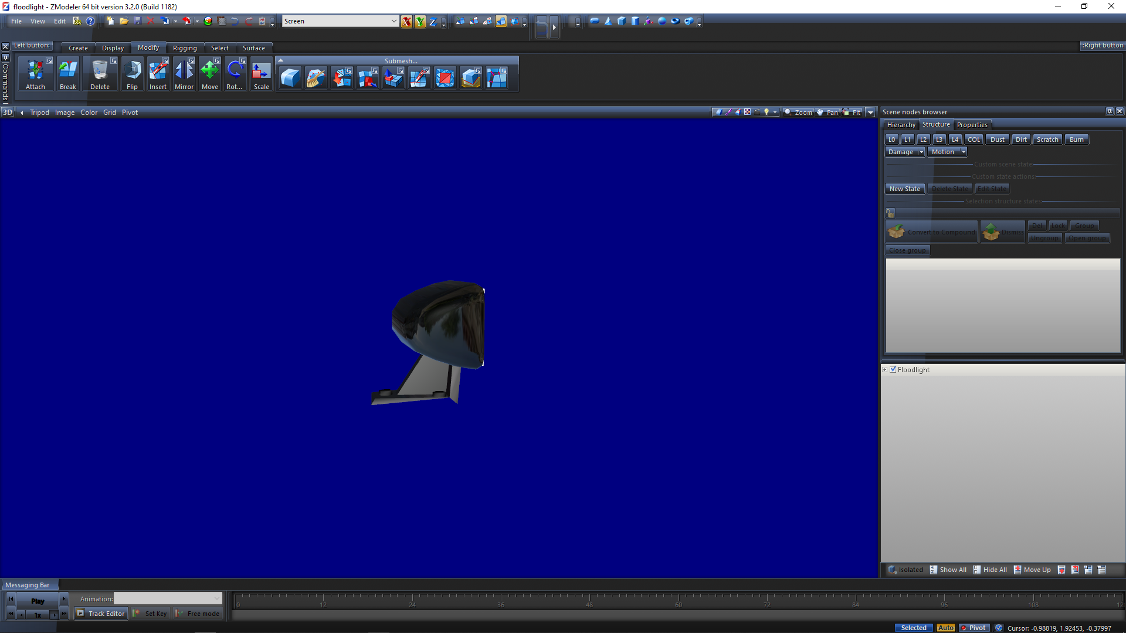The image size is (1126, 633).
Task: Open the Hierarchy tab
Action: [x=901, y=125]
